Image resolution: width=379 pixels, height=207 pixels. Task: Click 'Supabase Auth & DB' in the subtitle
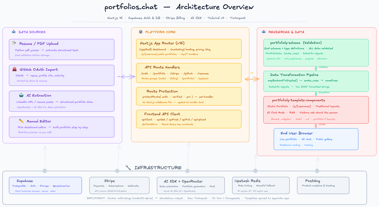[x=144, y=18]
